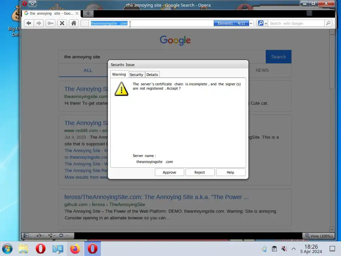Screen dimensions: 341x256
Task: Click the Google logo
Action: tap(175, 40)
